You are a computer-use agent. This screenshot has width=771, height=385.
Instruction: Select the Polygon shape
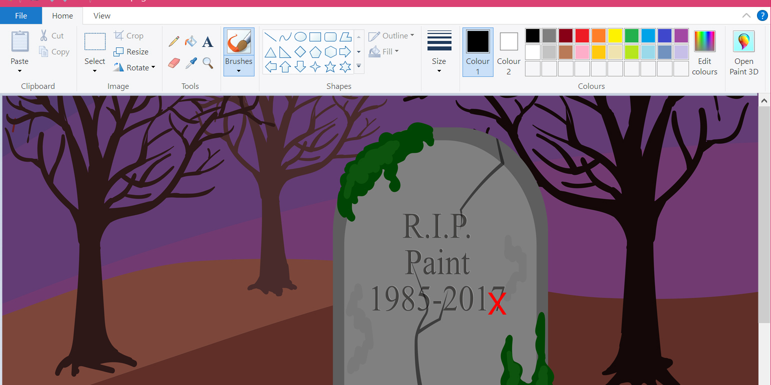(345, 36)
